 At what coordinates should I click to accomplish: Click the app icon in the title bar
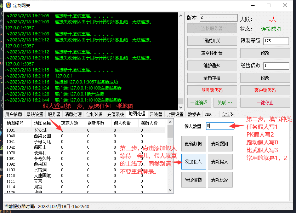(x=7, y=5)
